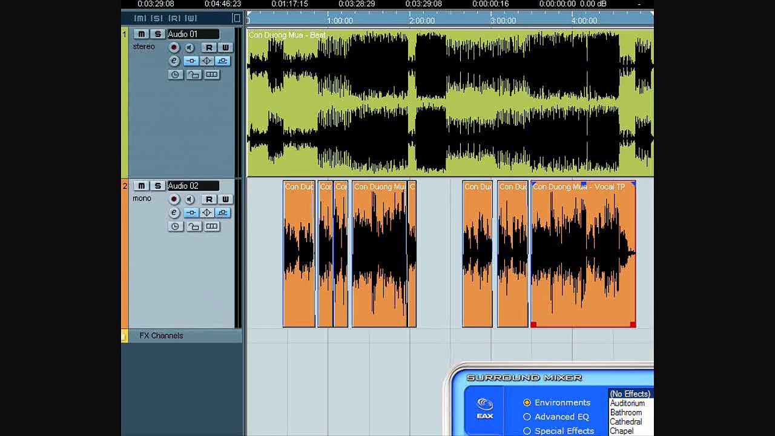The height and width of the screenshot is (436, 775).
Task: Select the Advanced EQ radio option
Action: coord(527,417)
